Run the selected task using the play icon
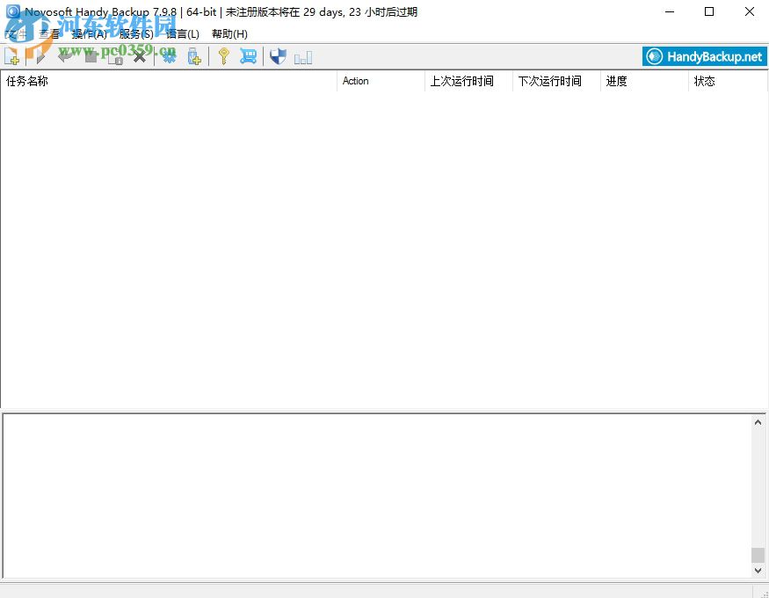 click(40, 55)
